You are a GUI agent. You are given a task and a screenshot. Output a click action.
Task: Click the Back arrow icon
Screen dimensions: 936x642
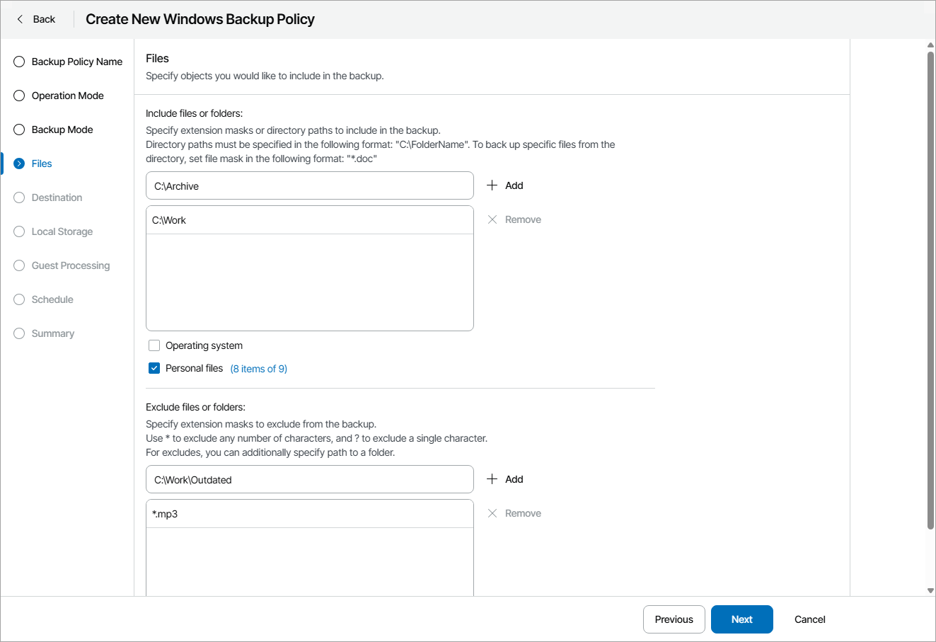(20, 19)
